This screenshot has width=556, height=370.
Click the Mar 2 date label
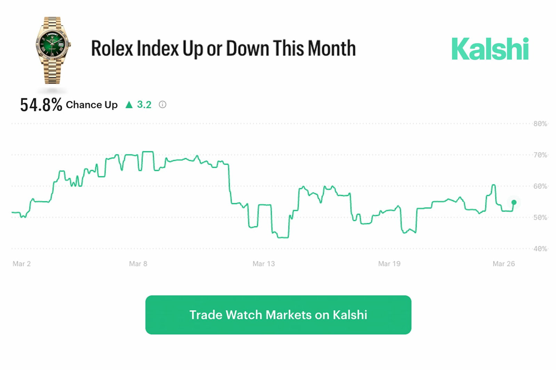click(x=22, y=264)
